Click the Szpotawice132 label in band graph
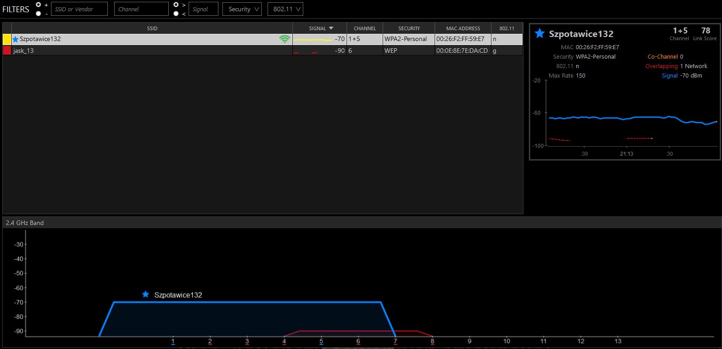Image resolution: width=722 pixels, height=349 pixels. coord(178,295)
